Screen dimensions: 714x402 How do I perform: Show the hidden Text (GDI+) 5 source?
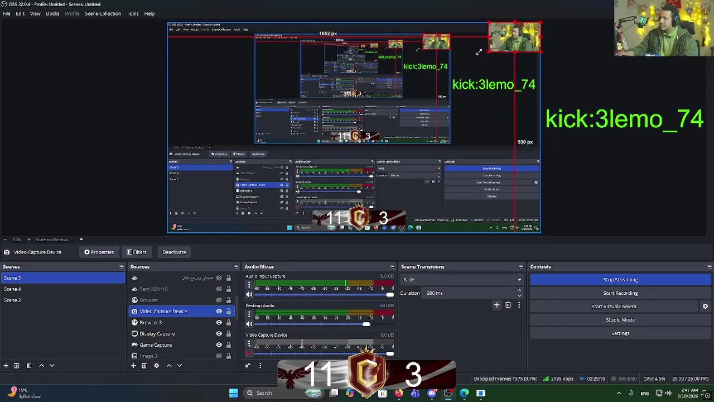click(219, 289)
